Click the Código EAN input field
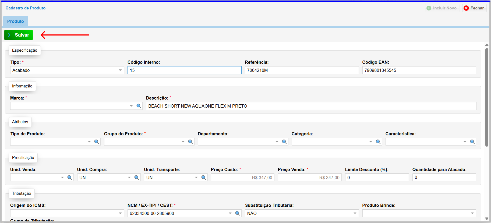Image resolution: width=491 pixels, height=223 pixels. point(419,70)
